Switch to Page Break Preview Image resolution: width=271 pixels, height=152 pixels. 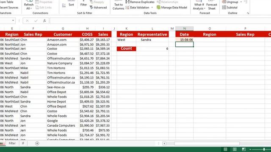[244, 149]
